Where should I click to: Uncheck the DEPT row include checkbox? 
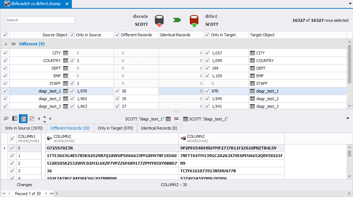pyautogui.click(x=5, y=68)
